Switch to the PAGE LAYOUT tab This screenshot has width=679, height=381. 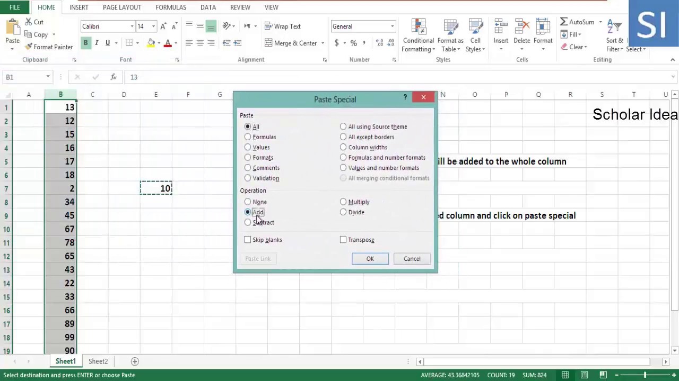[122, 7]
